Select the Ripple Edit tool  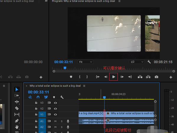coord(17,102)
